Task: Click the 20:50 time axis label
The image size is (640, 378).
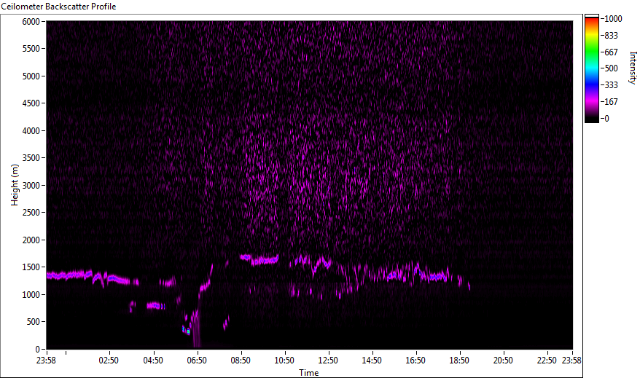Action: tap(503, 361)
